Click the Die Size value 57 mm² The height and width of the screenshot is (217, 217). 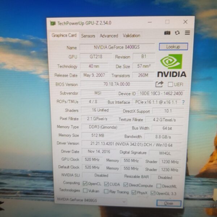click(x=144, y=66)
